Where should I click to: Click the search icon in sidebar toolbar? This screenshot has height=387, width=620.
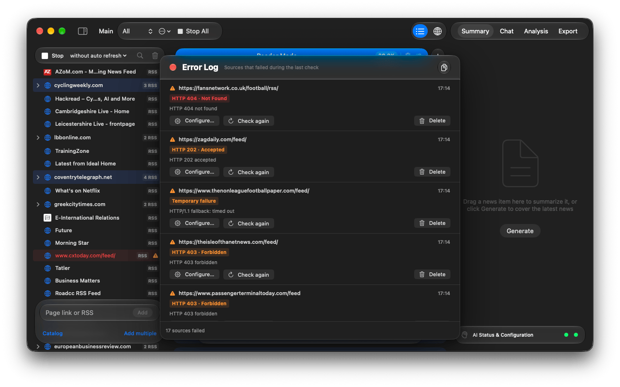[x=140, y=56]
